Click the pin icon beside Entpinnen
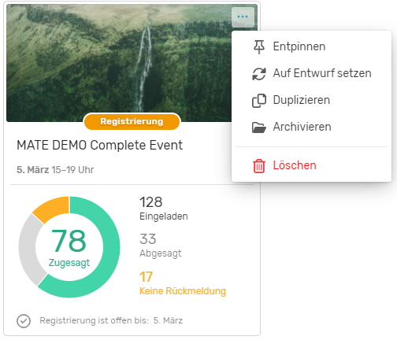Screen dimensions: 397x340 [x=259, y=47]
